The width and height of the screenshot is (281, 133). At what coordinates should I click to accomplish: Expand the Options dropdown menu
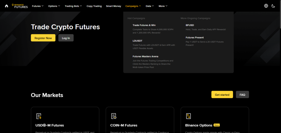point(54,6)
